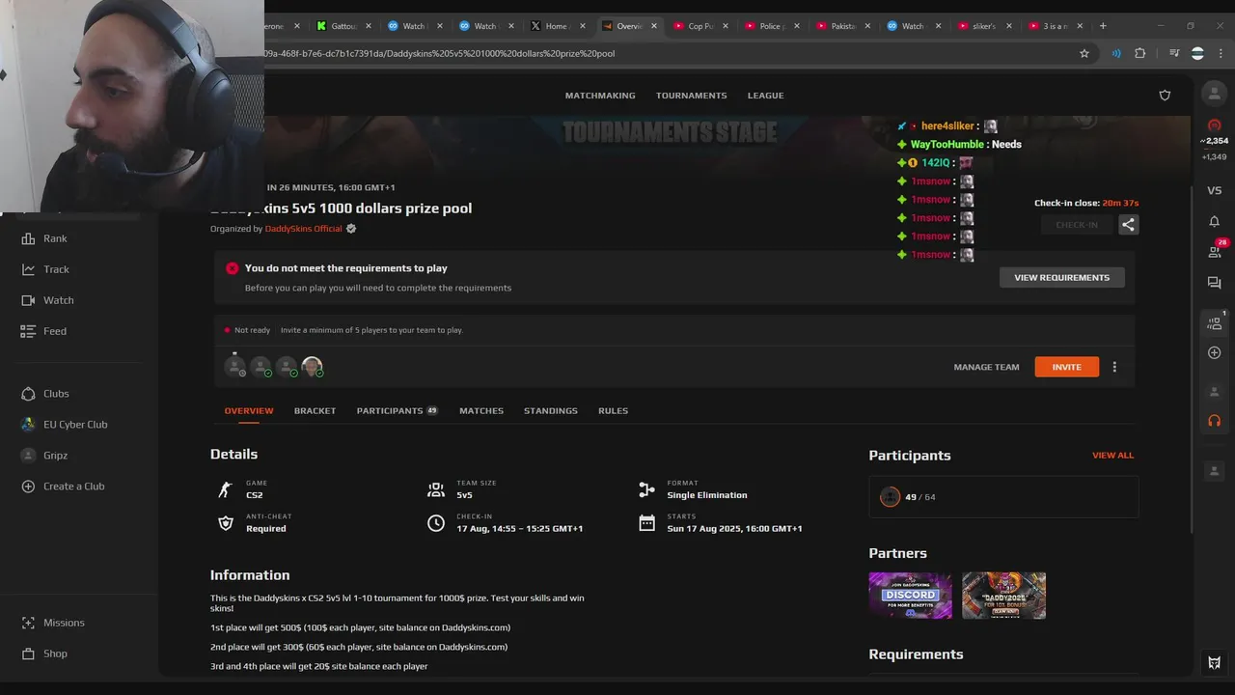Click the ELO gauge icon above 2,354

click(1215, 125)
